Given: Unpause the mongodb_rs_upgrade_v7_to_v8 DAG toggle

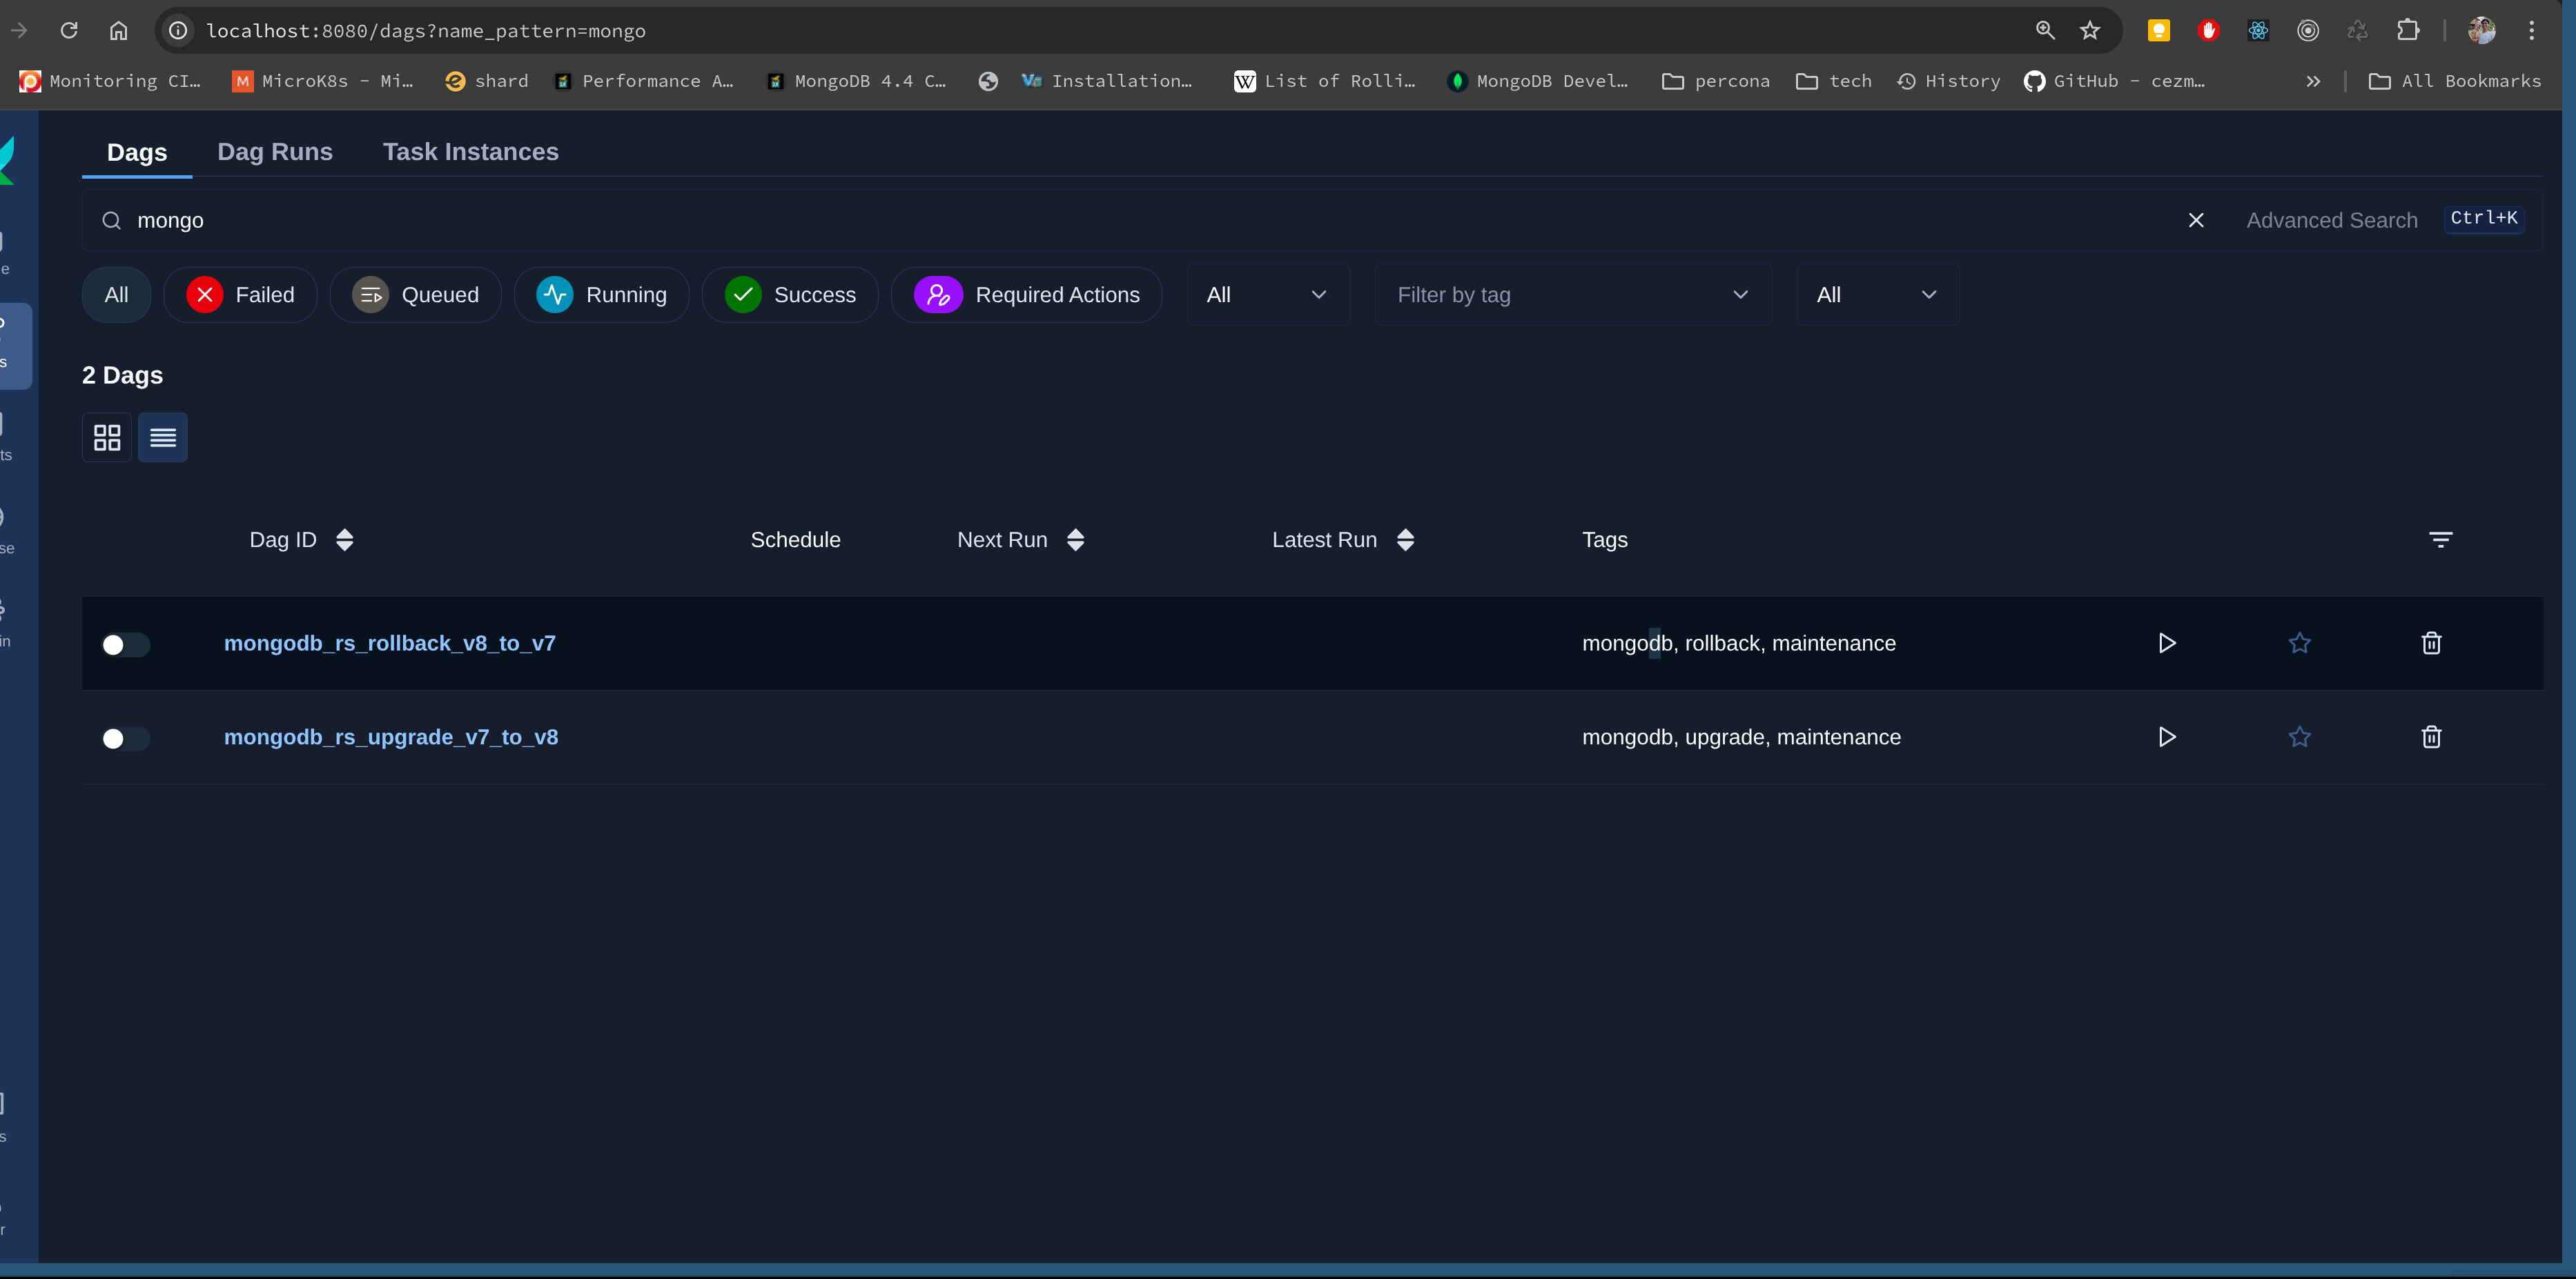Looking at the screenshot, I should pyautogui.click(x=125, y=738).
